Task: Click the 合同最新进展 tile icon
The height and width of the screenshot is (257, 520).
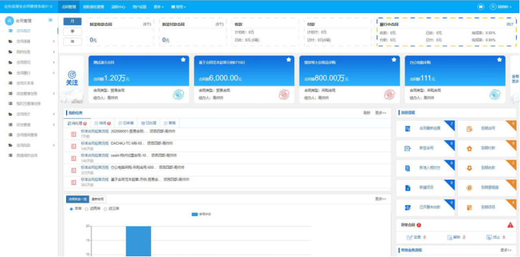Action: point(408,129)
